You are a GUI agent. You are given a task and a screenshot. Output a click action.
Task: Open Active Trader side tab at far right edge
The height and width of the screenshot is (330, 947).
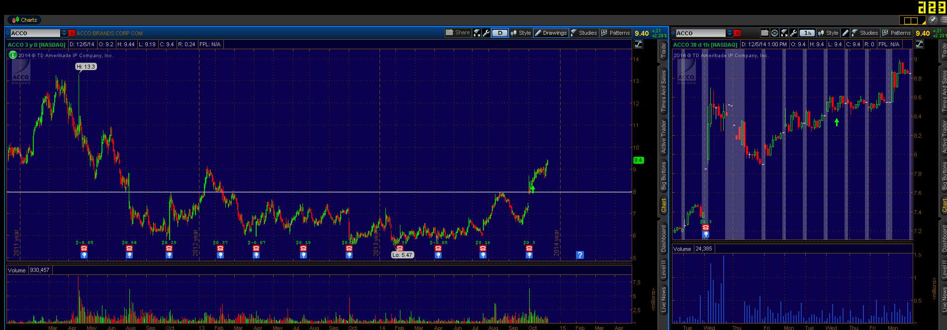pos(945,137)
